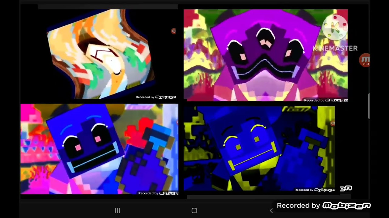
Task: Open the red Mobizen recording timer bubble
Action: pos(365,60)
